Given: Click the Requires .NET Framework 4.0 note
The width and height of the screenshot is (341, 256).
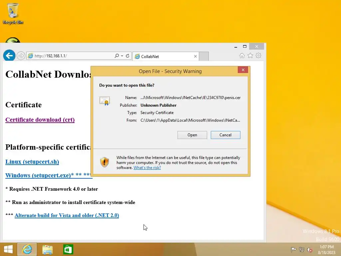Looking at the screenshot, I should click(x=52, y=189).
